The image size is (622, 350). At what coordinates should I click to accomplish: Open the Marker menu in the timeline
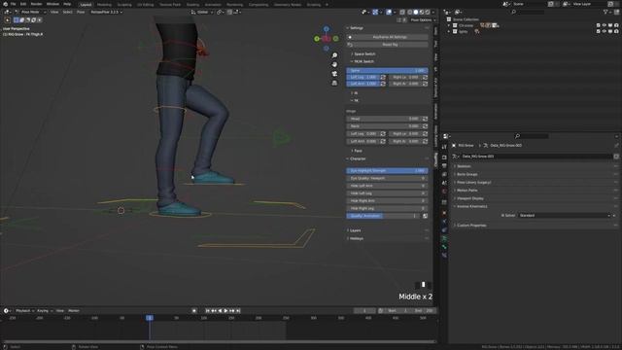[x=74, y=311]
